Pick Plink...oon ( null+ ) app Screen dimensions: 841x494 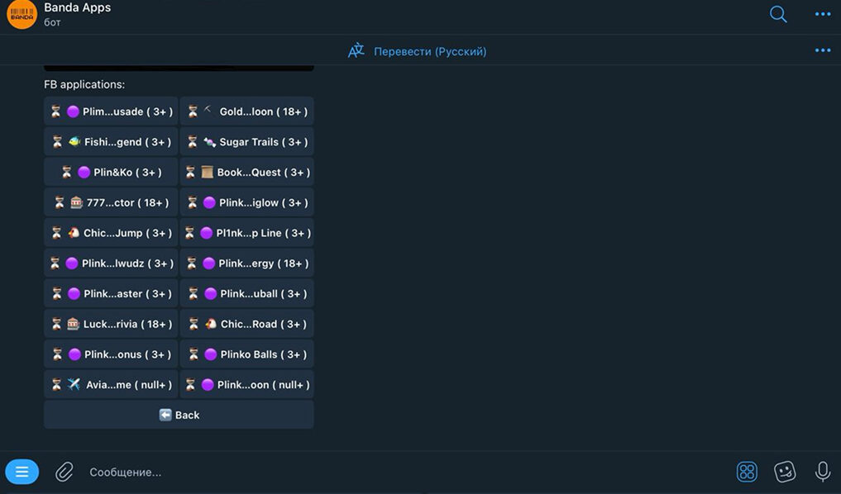246,385
